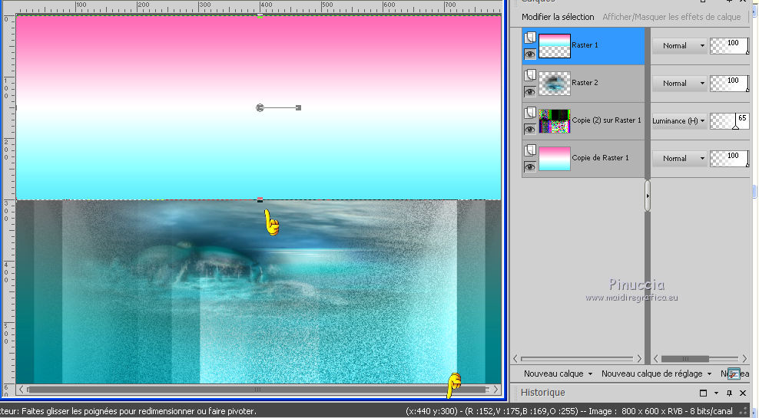Open the Nouveau calque dropdown

(558, 374)
